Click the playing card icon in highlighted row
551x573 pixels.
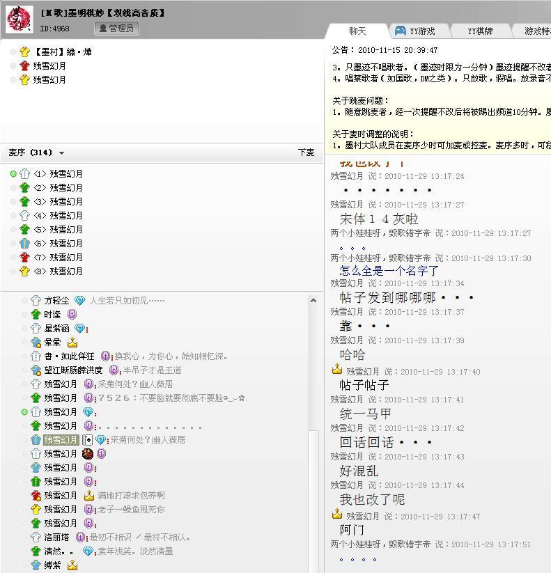click(x=88, y=440)
